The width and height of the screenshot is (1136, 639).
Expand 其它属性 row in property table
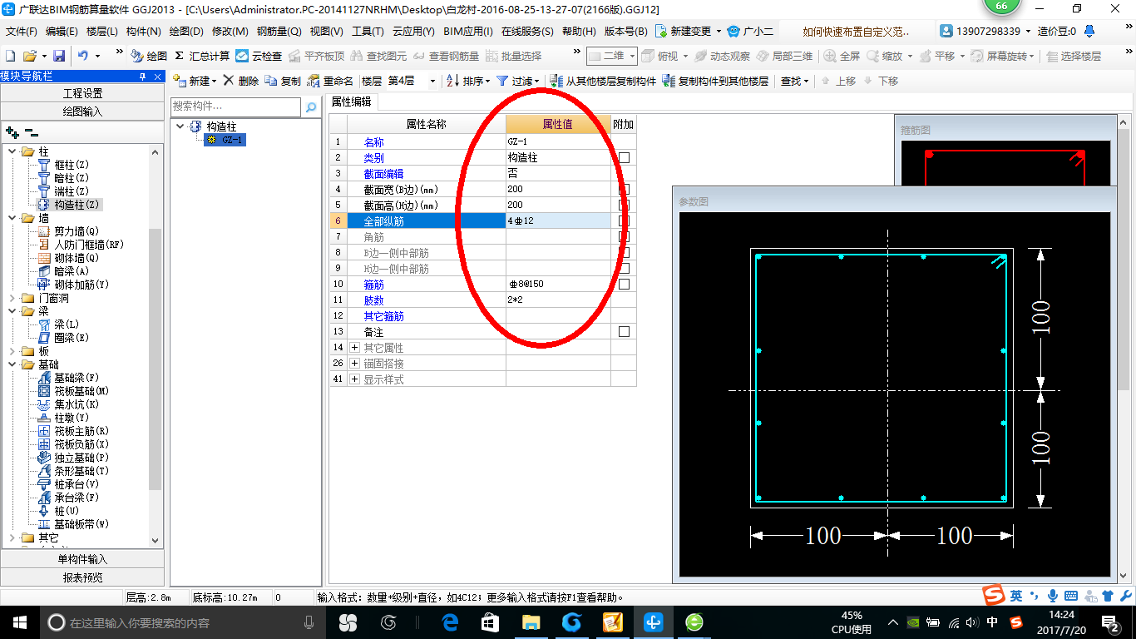(354, 348)
